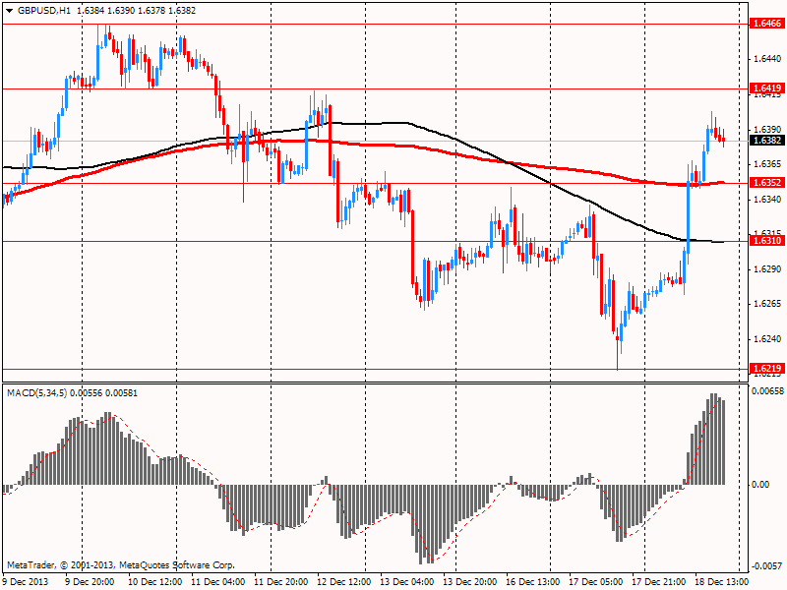787x590 pixels.
Task: Select the 1.6310 red price label
Action: [x=766, y=241]
